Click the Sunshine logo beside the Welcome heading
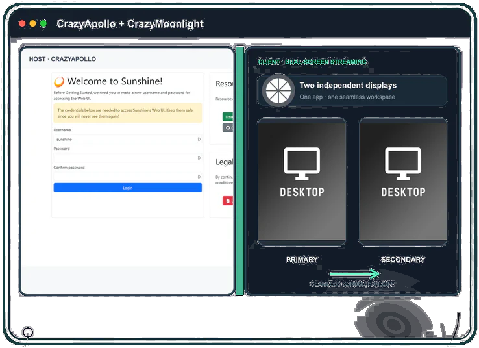This screenshot has width=479, height=348. pos(59,82)
